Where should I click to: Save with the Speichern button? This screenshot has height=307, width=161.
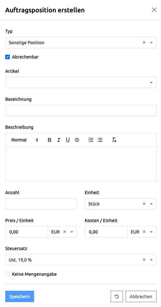(19, 296)
